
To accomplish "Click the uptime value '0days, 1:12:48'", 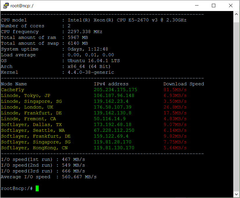I will (x=88, y=49).
